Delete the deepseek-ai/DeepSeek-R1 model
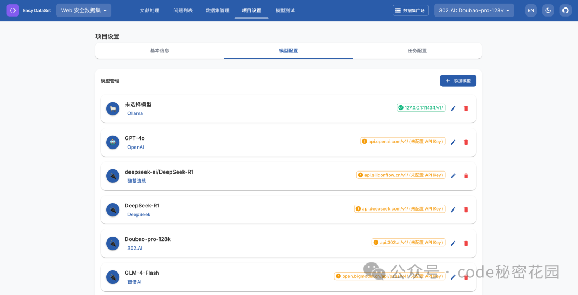578x295 pixels. coord(466,176)
